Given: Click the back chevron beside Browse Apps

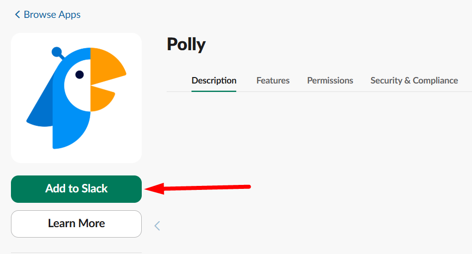Looking at the screenshot, I should tap(17, 15).
